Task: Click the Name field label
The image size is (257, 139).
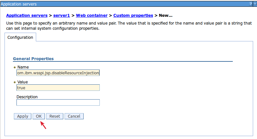Action: [23, 67]
